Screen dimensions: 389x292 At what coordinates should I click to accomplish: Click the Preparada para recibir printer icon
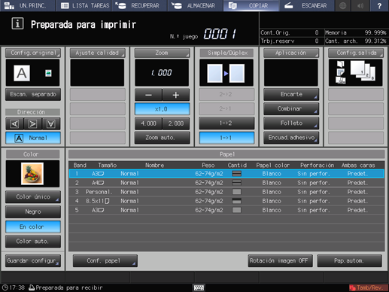[32, 287]
